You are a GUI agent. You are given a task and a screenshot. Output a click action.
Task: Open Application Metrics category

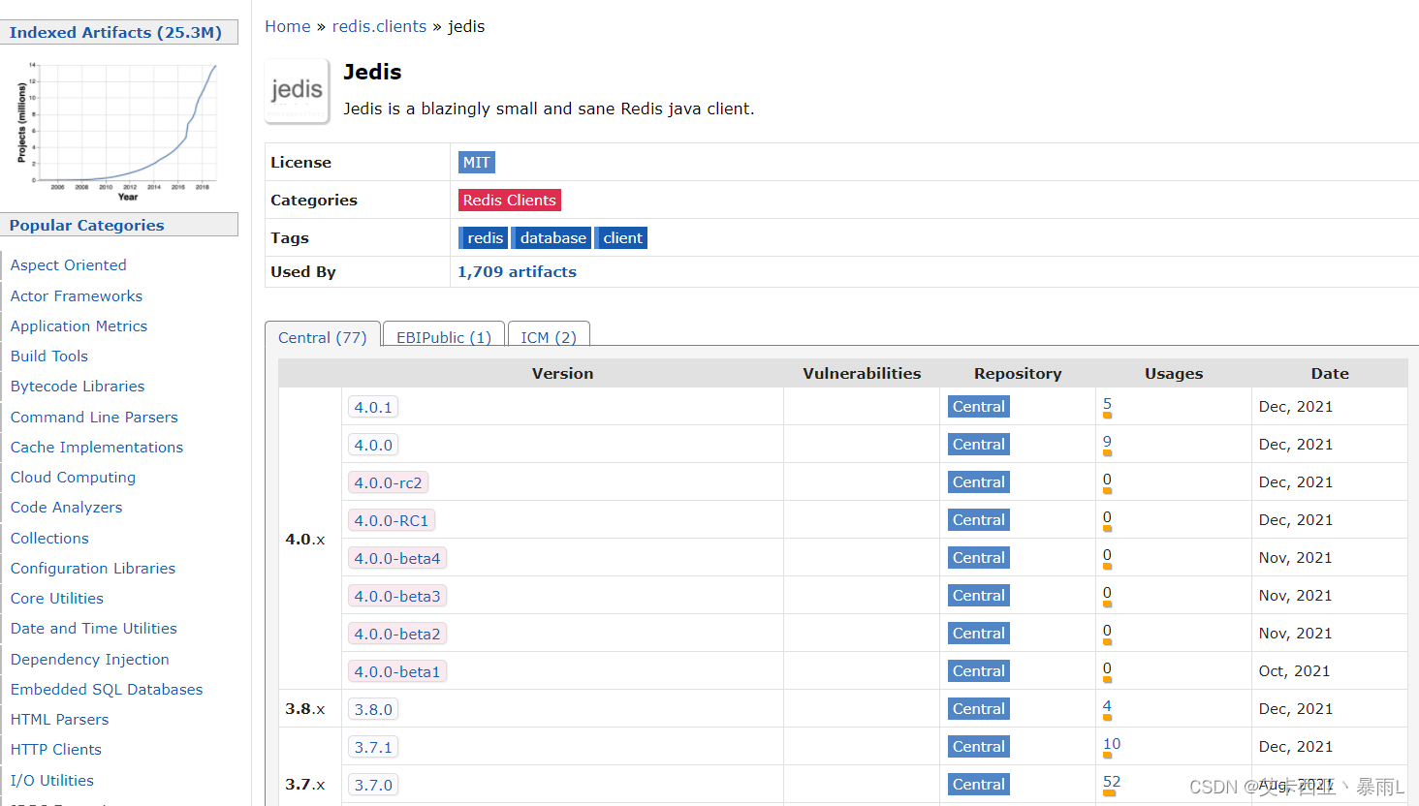pos(79,326)
